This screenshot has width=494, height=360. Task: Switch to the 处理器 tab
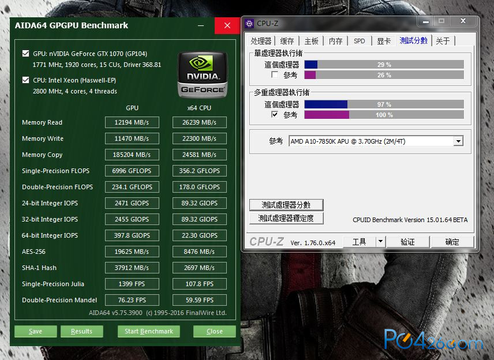261,41
